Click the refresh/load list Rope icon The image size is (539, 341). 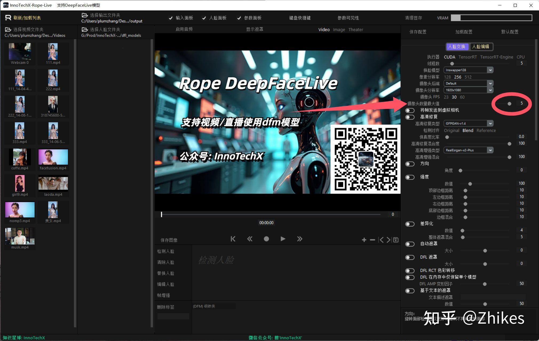click(x=8, y=18)
